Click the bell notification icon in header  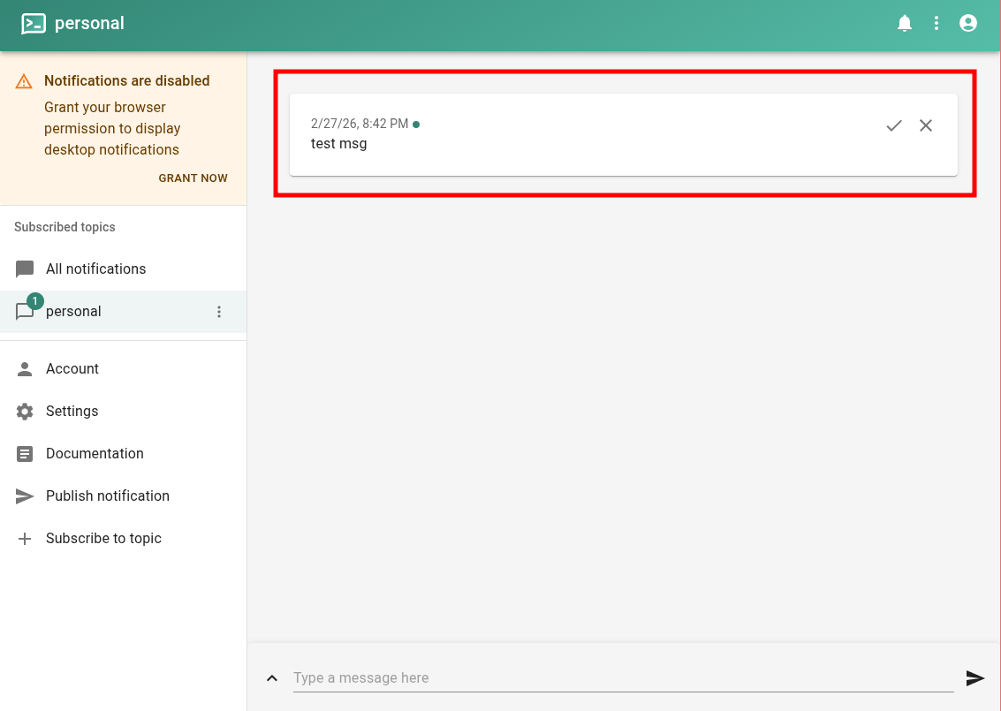(904, 24)
